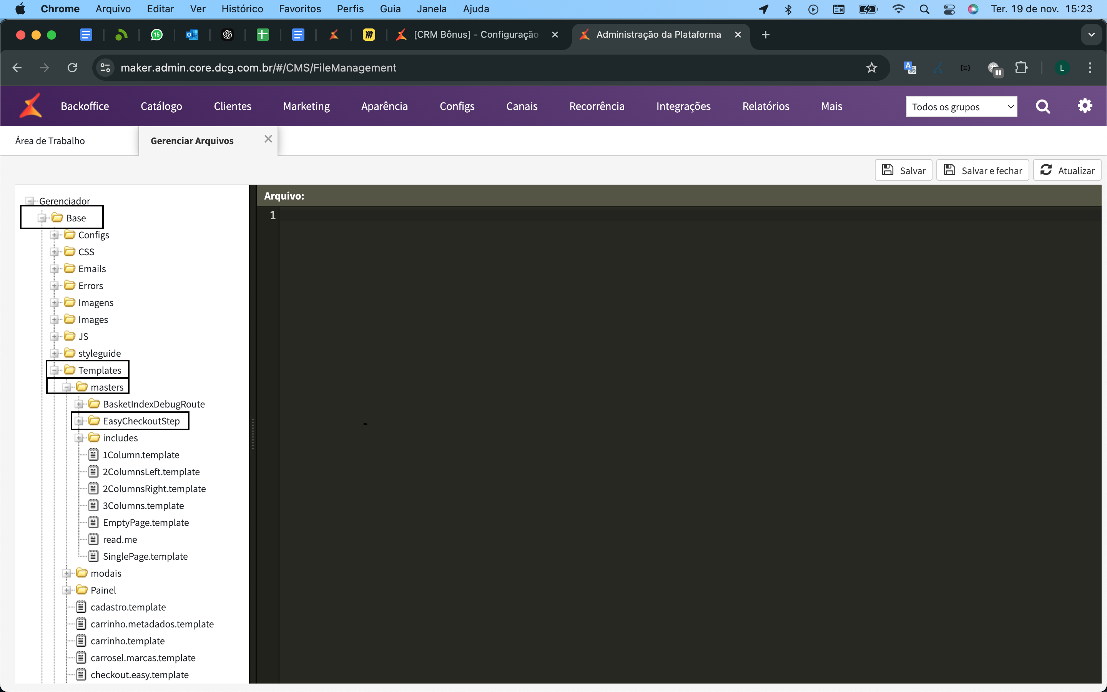This screenshot has width=1107, height=692.
Task: Collapse the masters folder node
Action: pyautogui.click(x=67, y=387)
